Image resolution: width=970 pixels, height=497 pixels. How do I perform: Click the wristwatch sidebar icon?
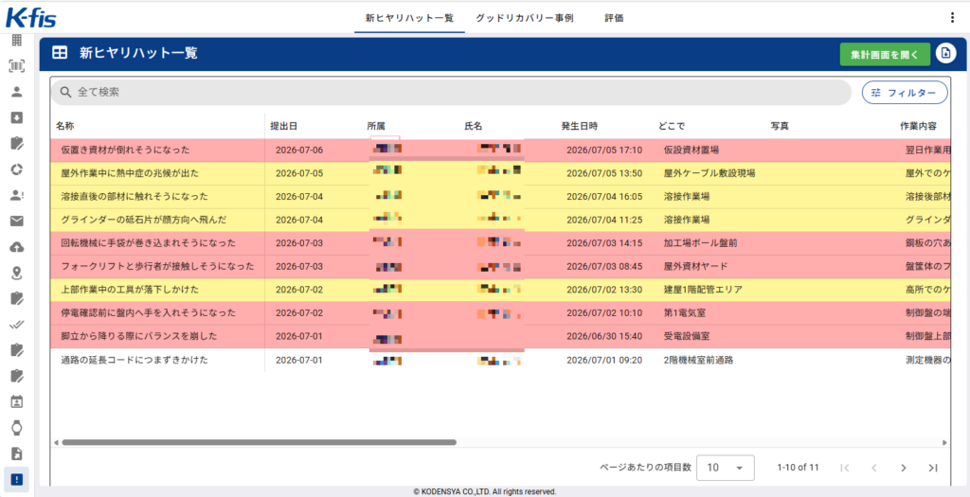tap(17, 427)
